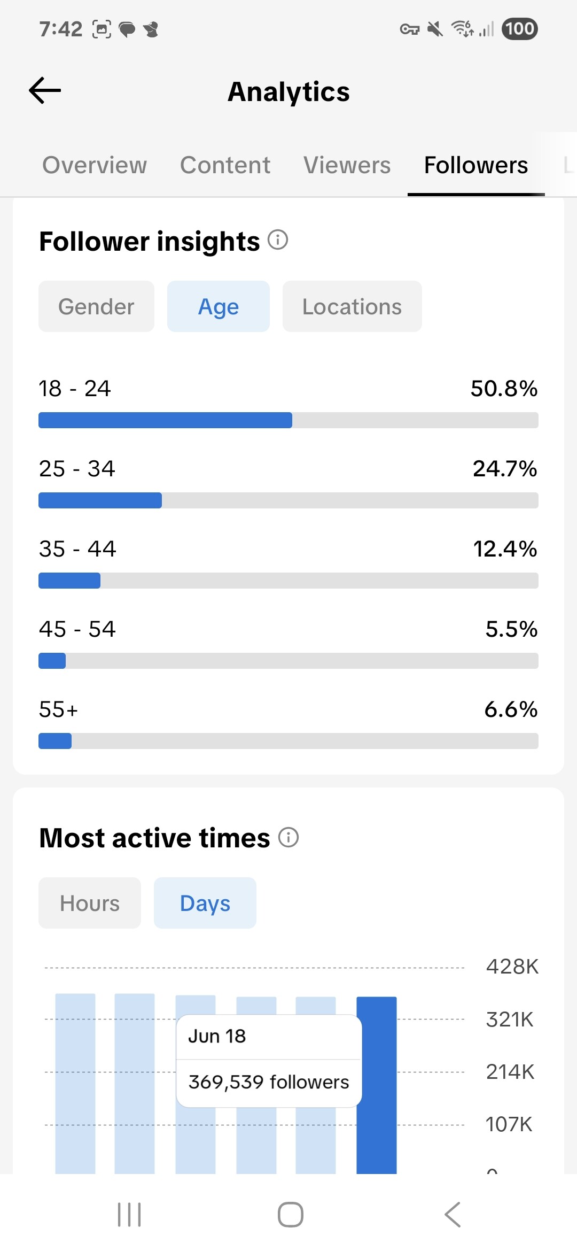Open the Viewers tab
This screenshot has width=577, height=1251.
pos(347,165)
